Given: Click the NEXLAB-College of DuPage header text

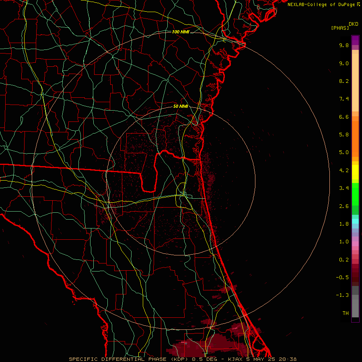Looking at the screenshot, I should 321,4.
